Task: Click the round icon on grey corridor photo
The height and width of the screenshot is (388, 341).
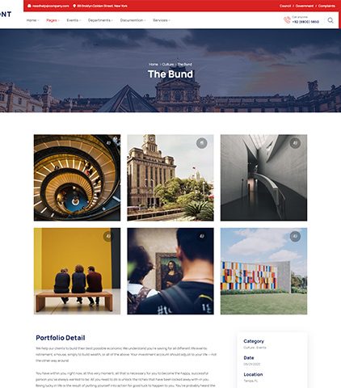Action: pyautogui.click(x=295, y=143)
